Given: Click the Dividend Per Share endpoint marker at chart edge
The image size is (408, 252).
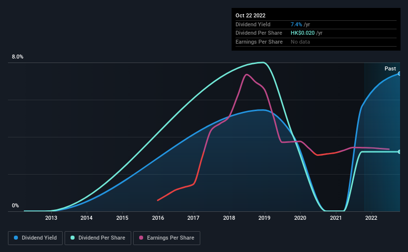Looking at the screenshot, I should [399, 152].
